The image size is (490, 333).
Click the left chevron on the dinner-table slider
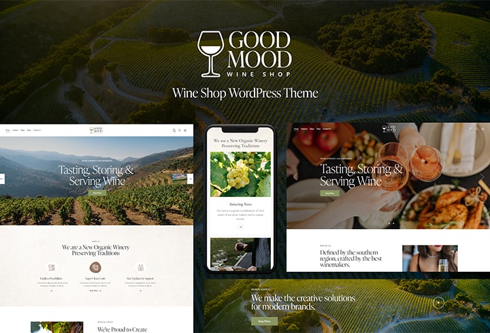click(x=295, y=177)
